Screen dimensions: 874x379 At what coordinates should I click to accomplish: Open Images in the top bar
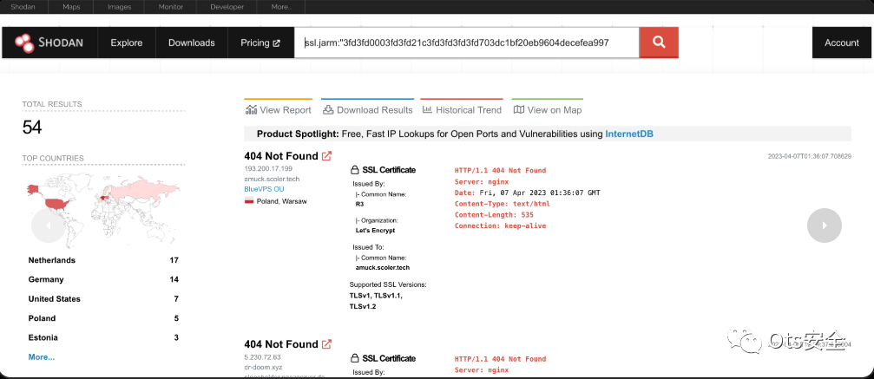pyautogui.click(x=120, y=7)
